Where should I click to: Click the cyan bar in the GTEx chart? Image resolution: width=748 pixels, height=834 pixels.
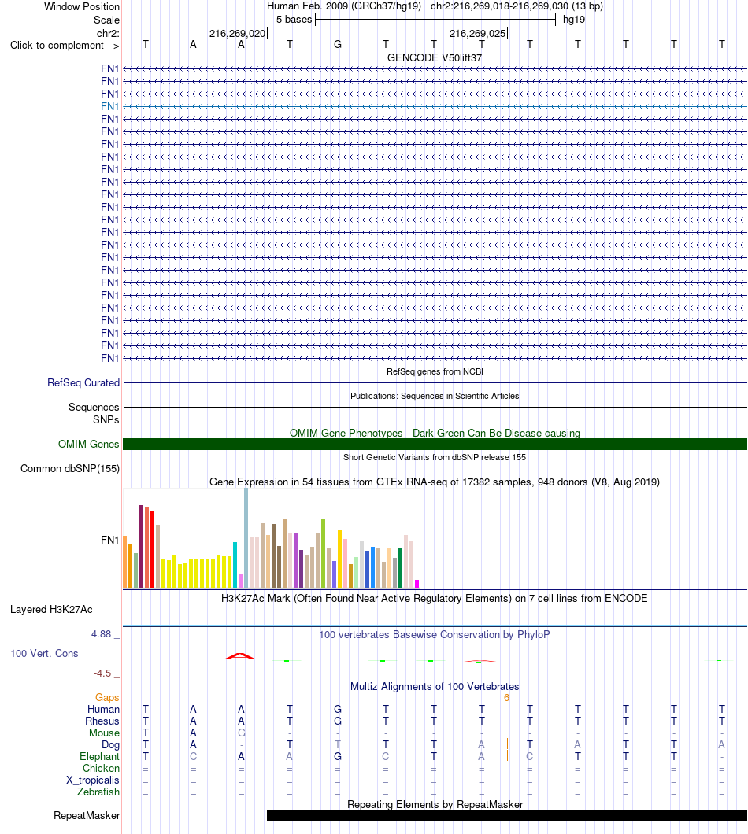coord(235,565)
